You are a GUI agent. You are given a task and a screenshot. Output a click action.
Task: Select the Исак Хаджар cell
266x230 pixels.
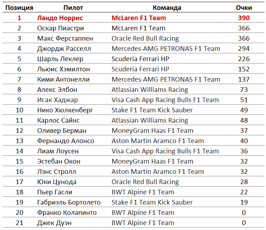(57, 100)
